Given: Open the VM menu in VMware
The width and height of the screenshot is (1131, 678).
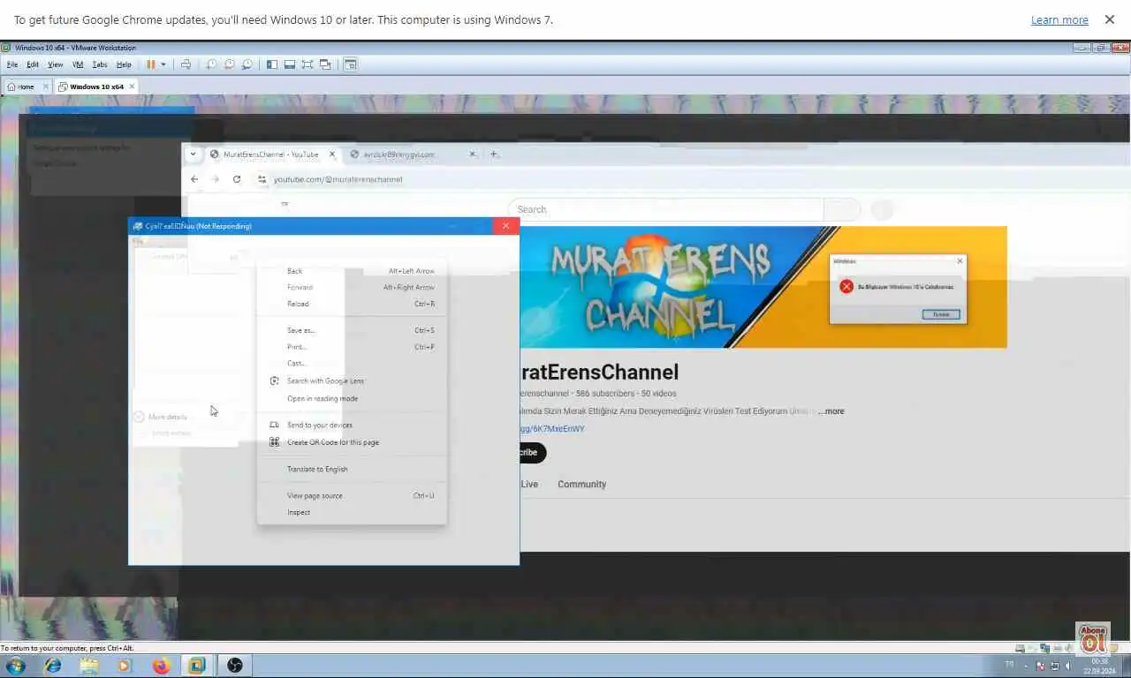Looking at the screenshot, I should [x=78, y=64].
